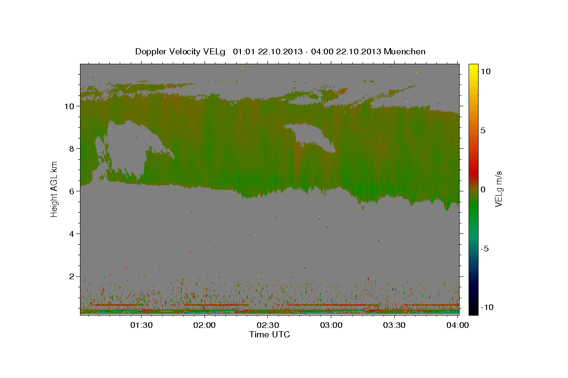
Task: Click the 'Time UTC' axis label
Action: (x=269, y=335)
